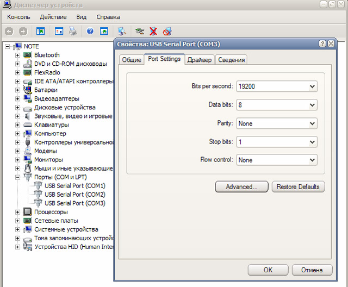
Task: Click the Клавиатуры keyboard icon
Action: point(28,125)
